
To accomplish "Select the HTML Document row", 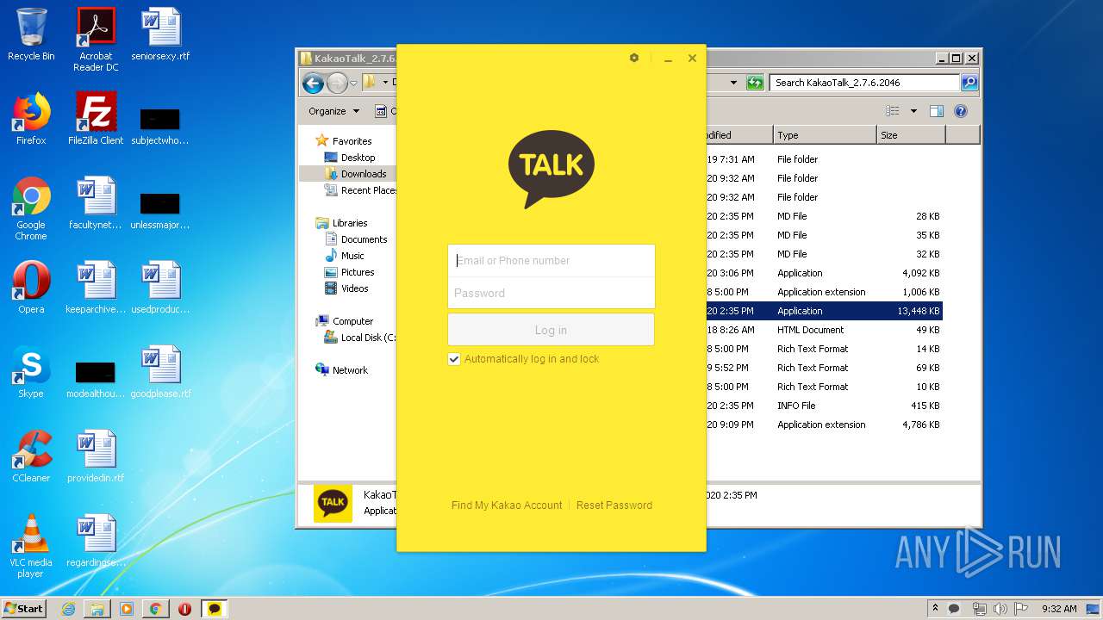I will click(824, 330).
